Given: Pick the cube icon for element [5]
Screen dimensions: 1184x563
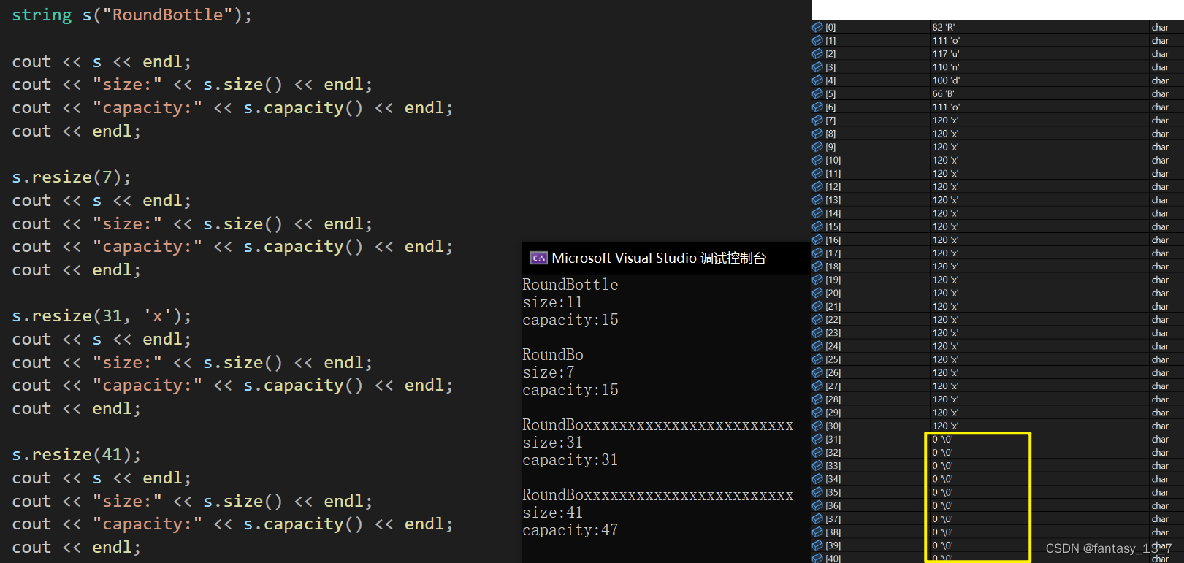Looking at the screenshot, I should click(x=817, y=93).
